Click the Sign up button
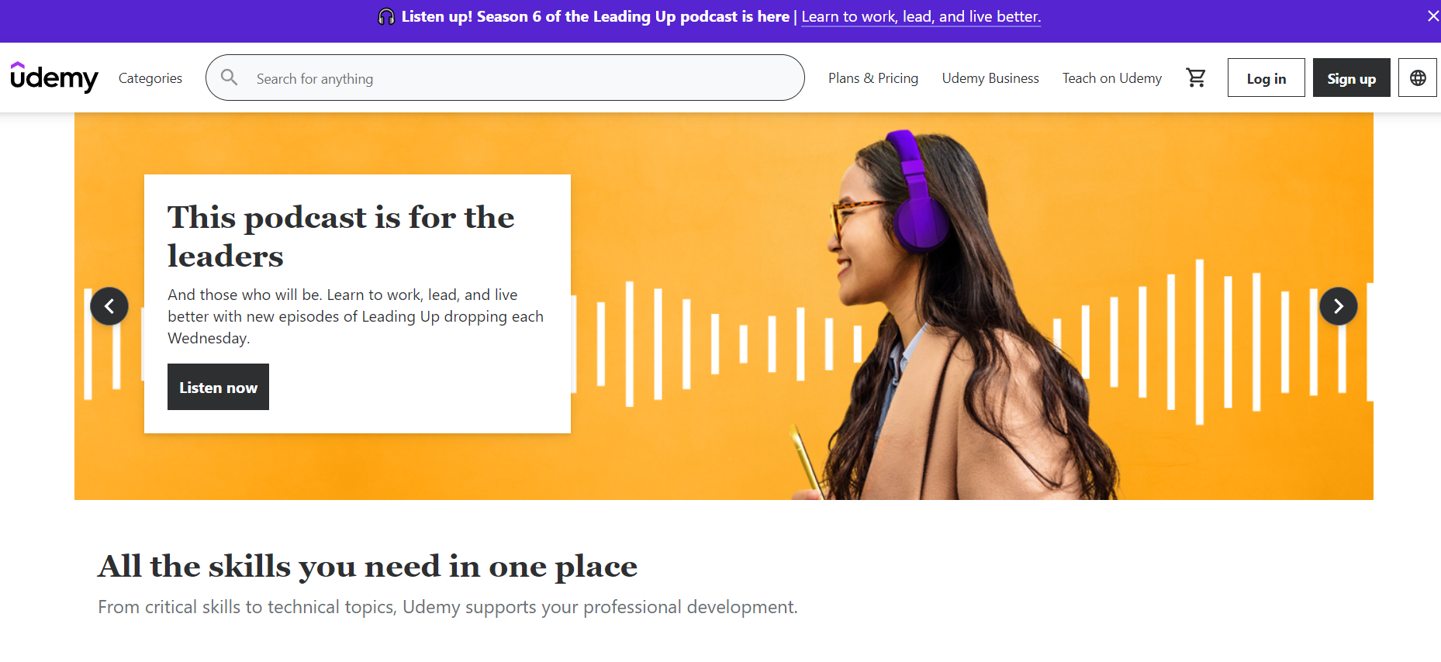 tap(1352, 78)
